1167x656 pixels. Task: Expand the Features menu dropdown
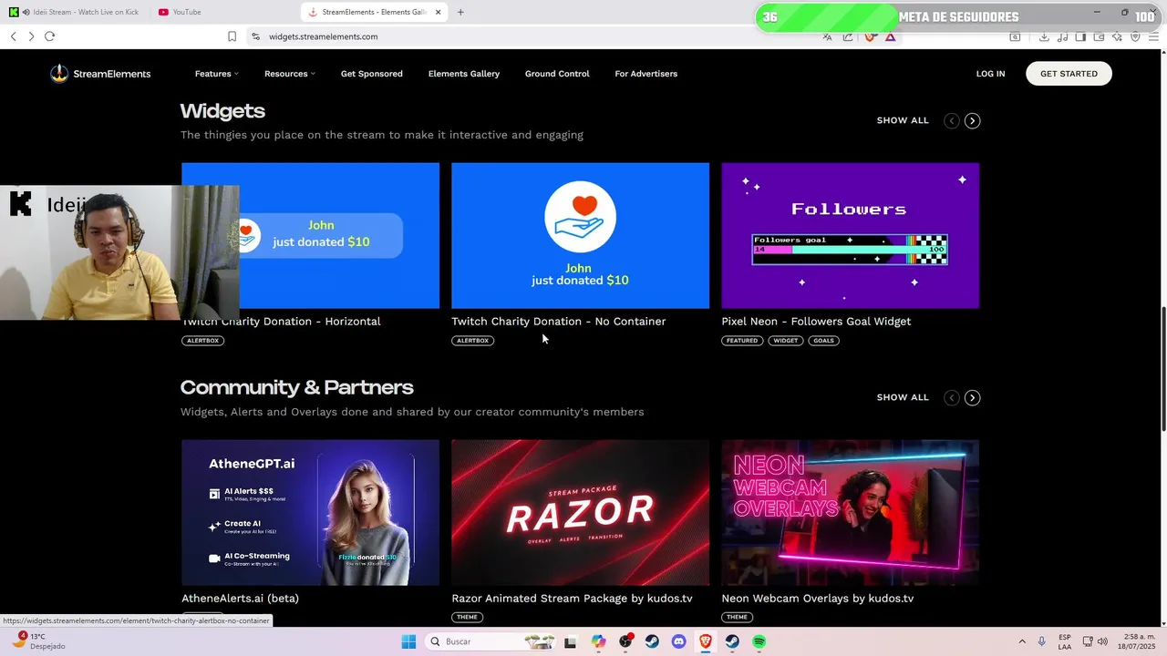click(x=216, y=74)
